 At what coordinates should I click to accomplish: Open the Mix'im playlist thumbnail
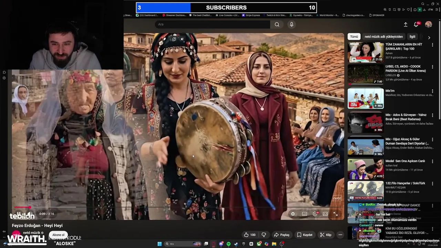[x=366, y=98]
